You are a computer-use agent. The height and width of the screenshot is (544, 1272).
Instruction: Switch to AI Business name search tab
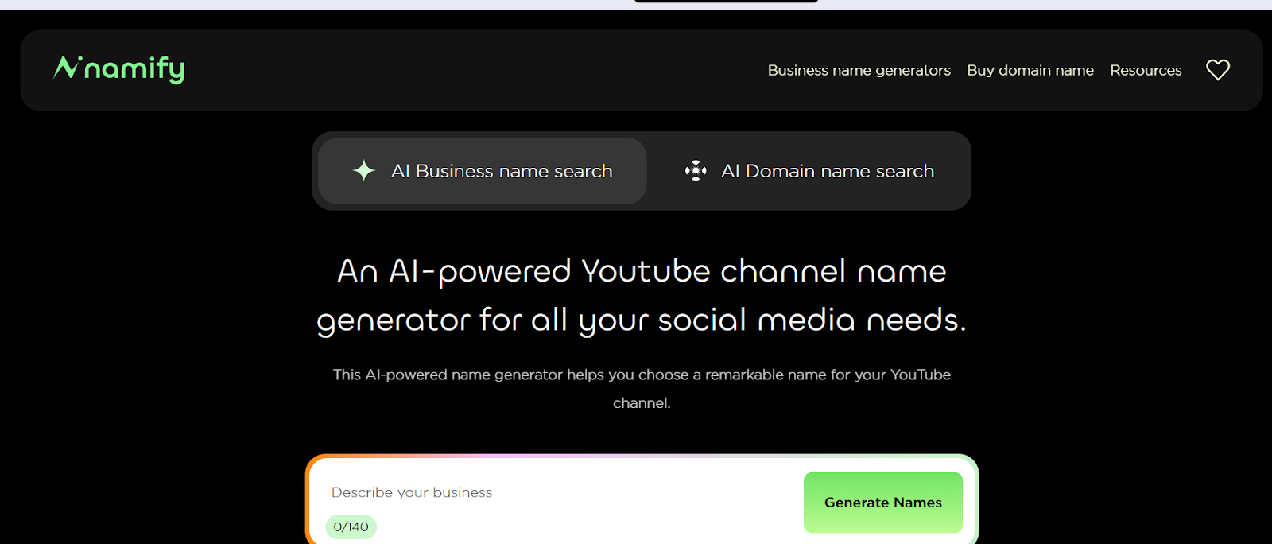pos(482,171)
